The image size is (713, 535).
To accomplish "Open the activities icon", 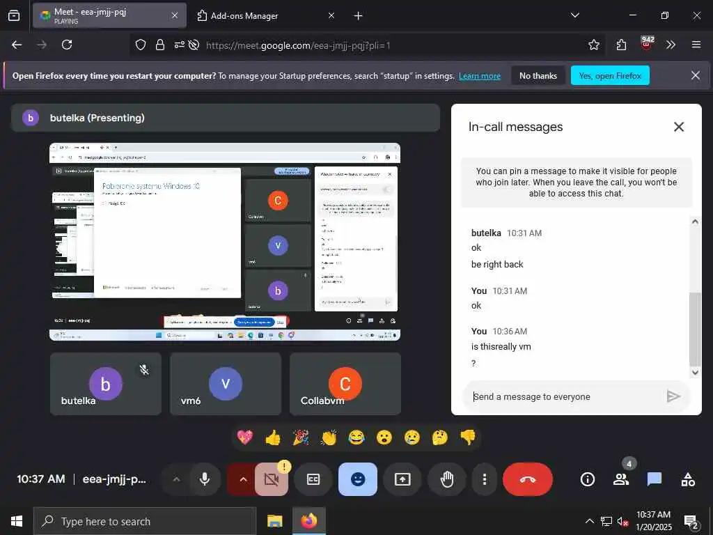I will click(687, 479).
